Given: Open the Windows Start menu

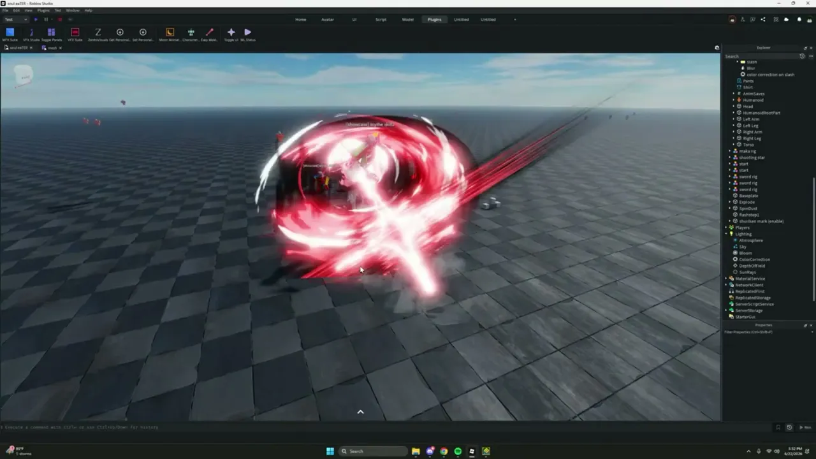Looking at the screenshot, I should point(330,451).
